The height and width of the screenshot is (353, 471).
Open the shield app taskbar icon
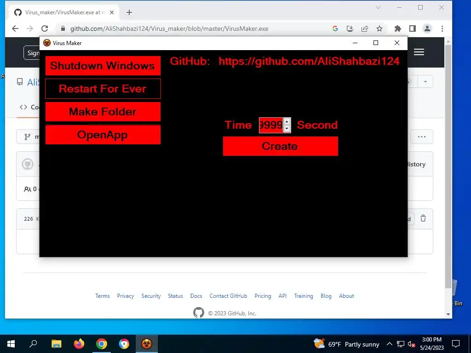click(124, 344)
